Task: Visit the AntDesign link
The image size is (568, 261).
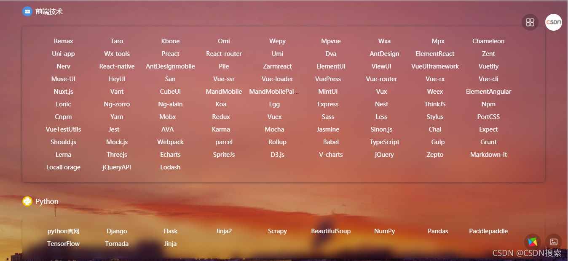Action: pos(385,54)
